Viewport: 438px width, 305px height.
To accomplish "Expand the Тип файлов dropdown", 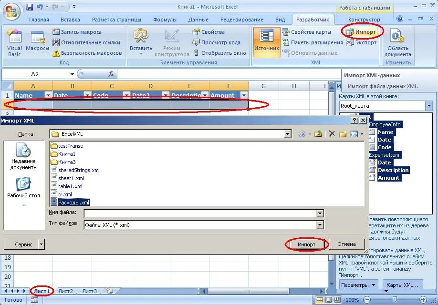I will 320,224.
